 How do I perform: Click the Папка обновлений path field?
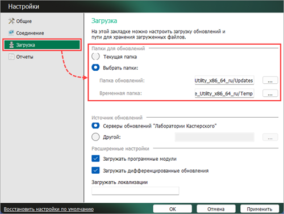pos(224,80)
